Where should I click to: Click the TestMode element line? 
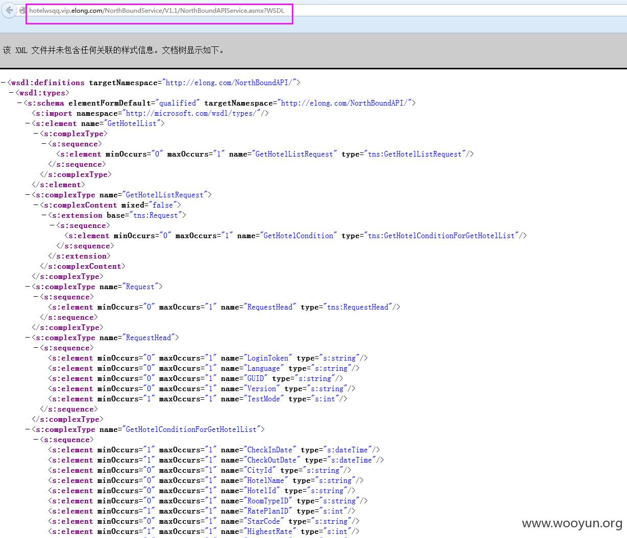coord(197,399)
